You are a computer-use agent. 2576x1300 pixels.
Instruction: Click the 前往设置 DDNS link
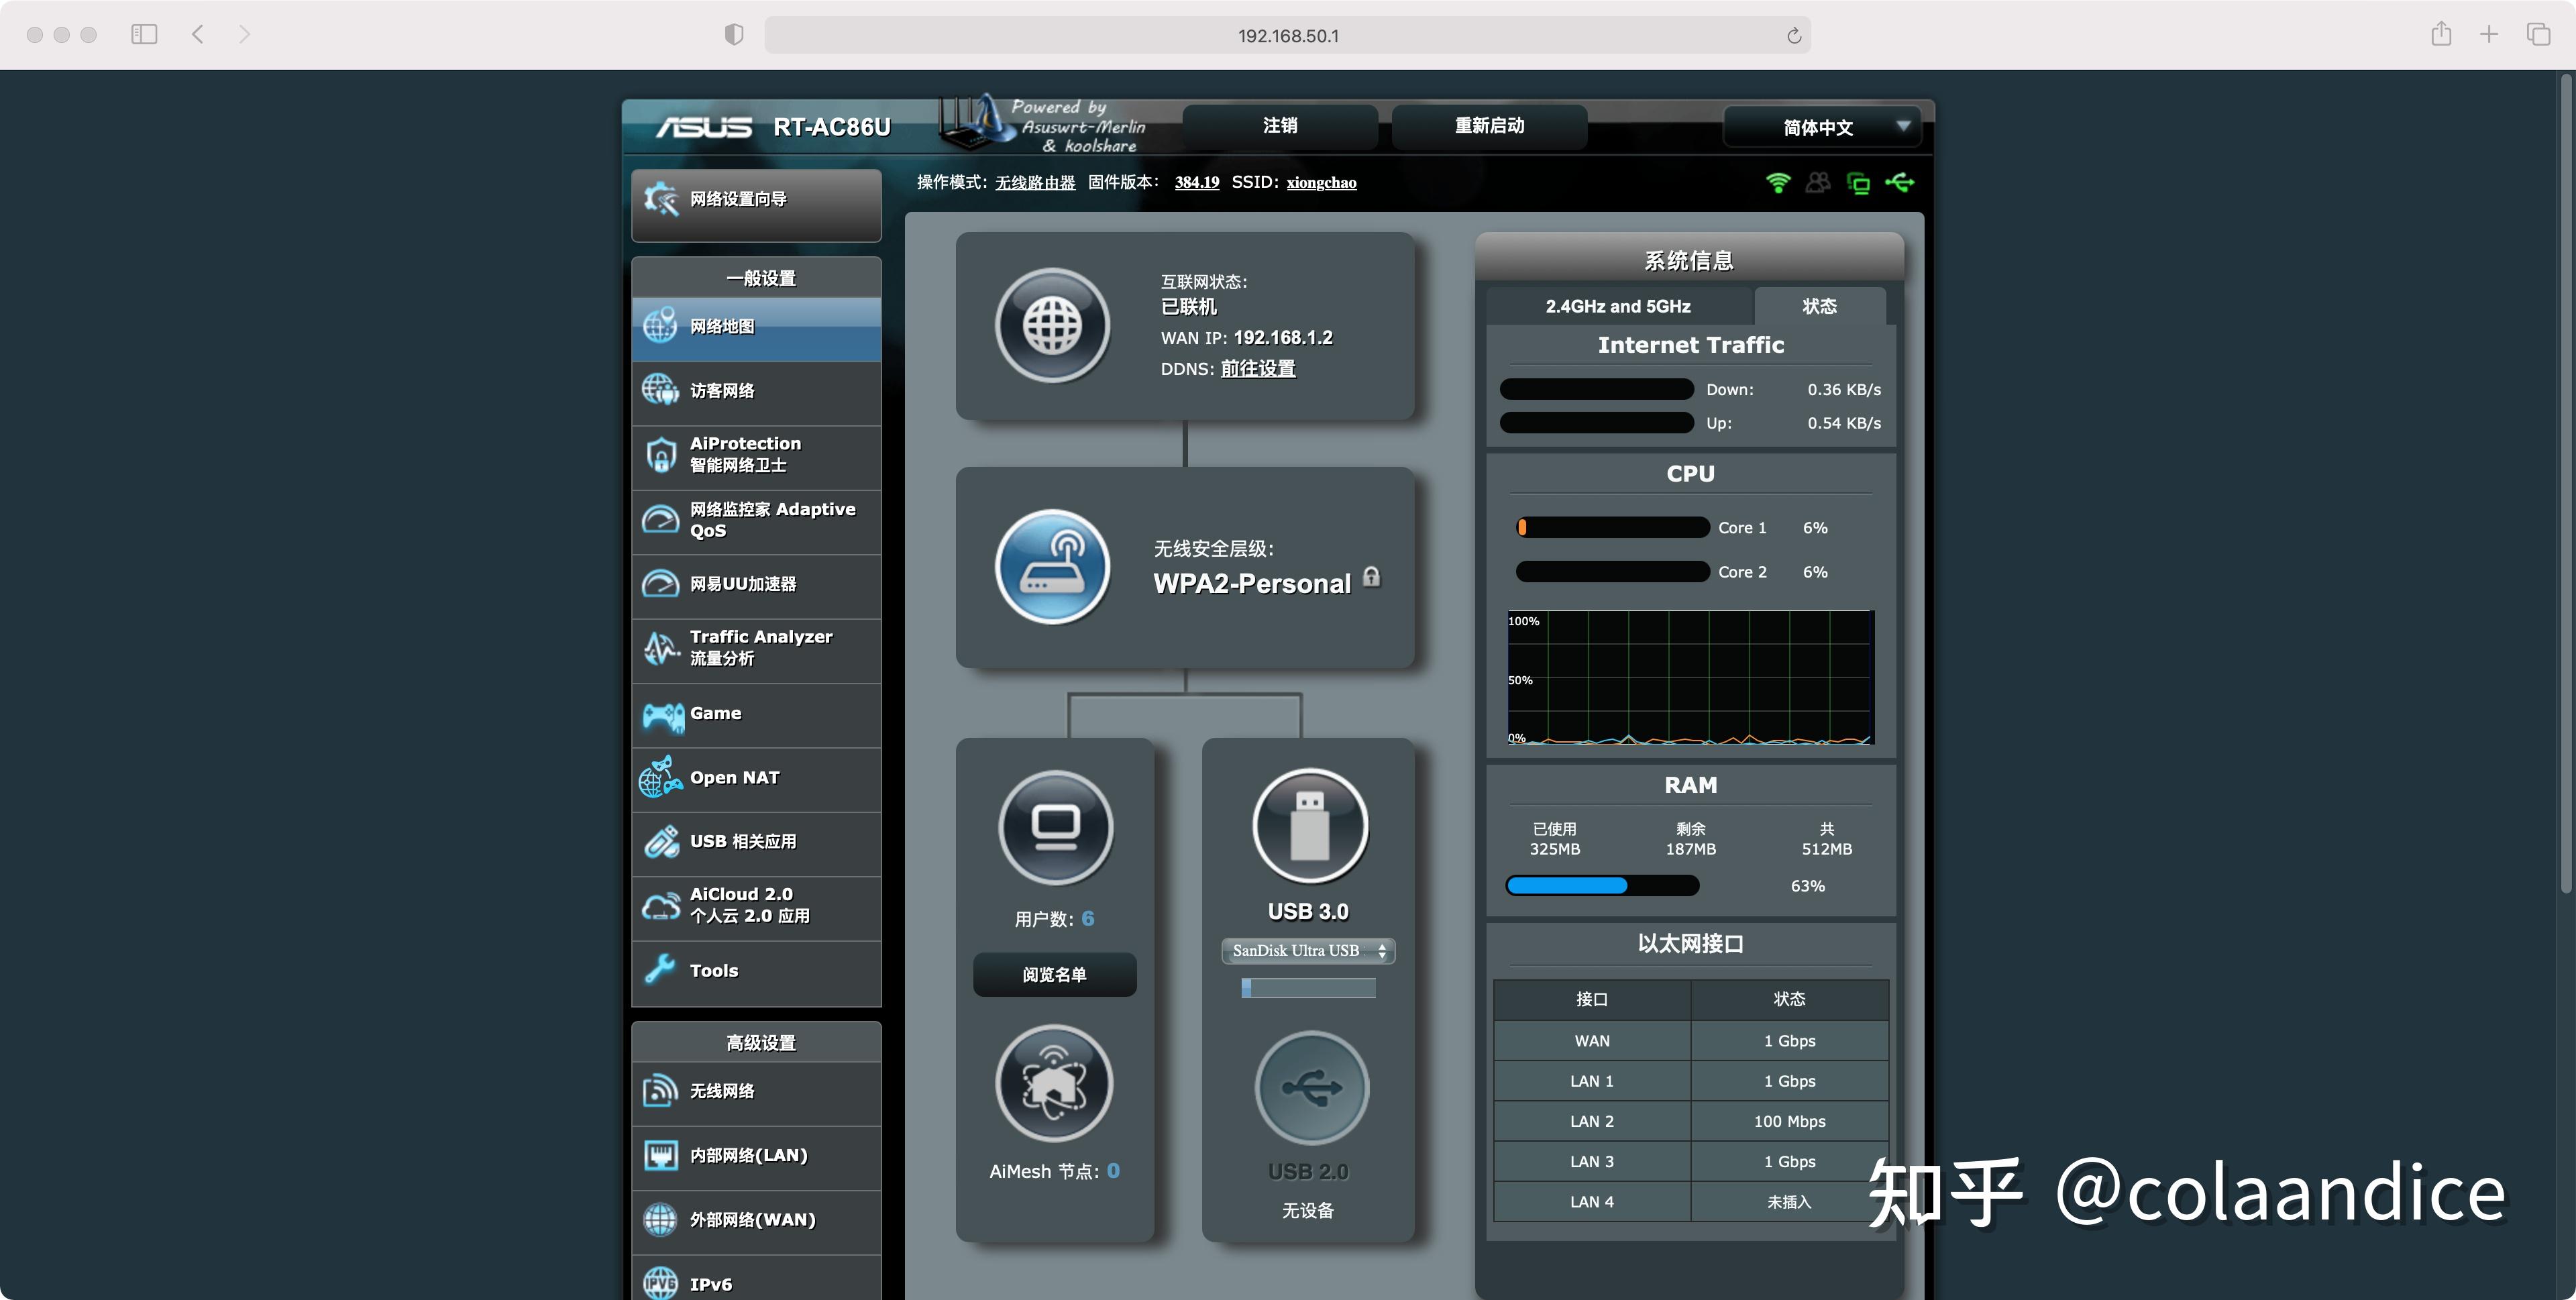(x=1257, y=369)
